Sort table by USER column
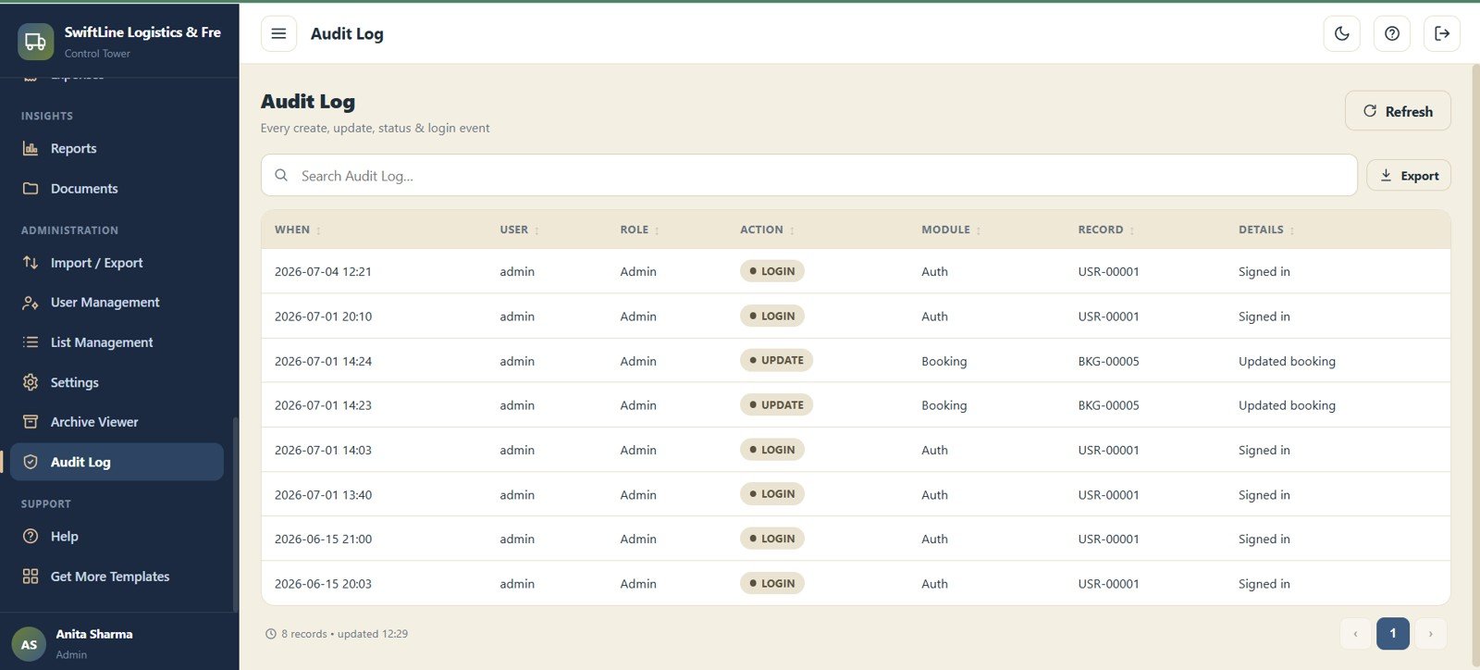The image size is (1480, 670). coord(520,230)
